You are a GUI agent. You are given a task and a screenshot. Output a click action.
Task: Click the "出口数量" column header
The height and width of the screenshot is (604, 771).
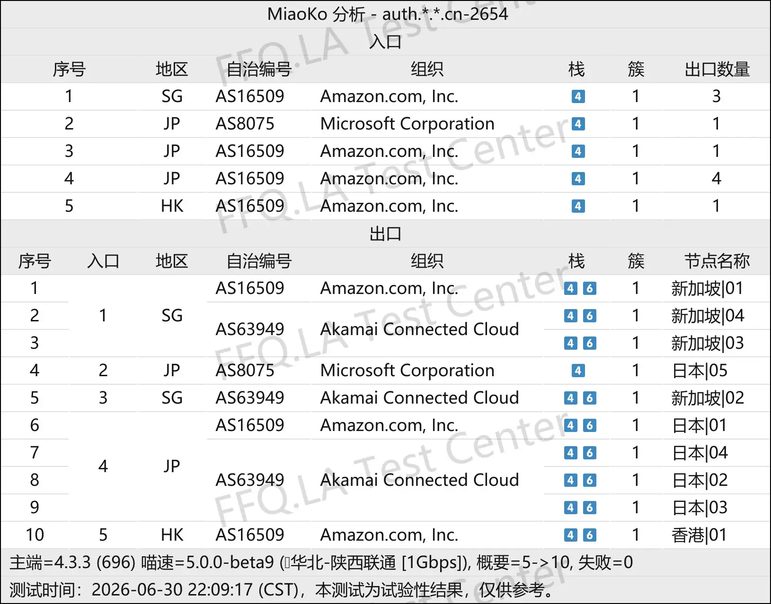(x=717, y=69)
